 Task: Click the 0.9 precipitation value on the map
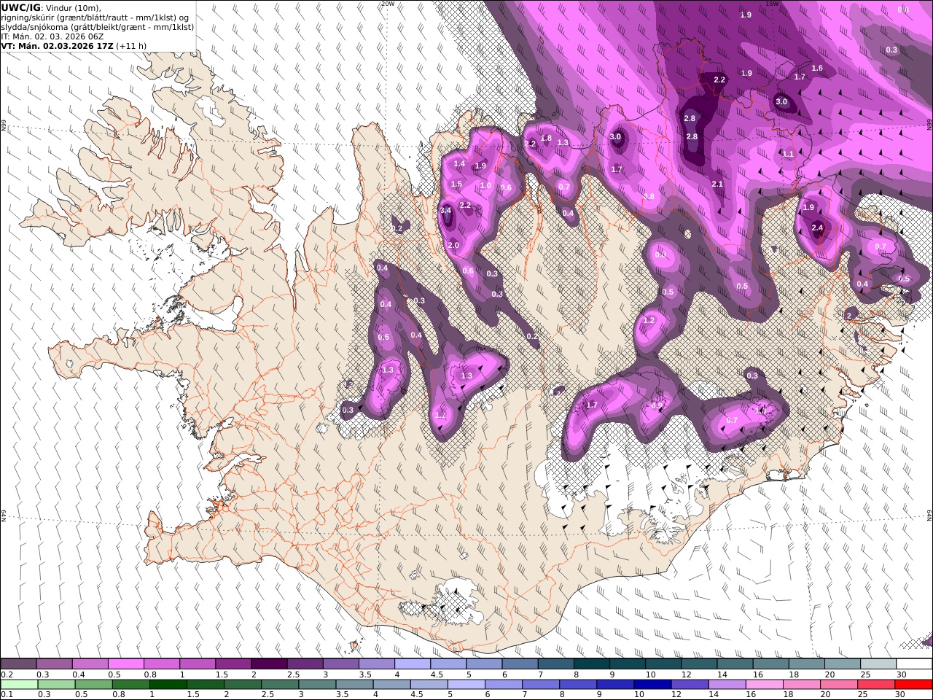point(657,405)
